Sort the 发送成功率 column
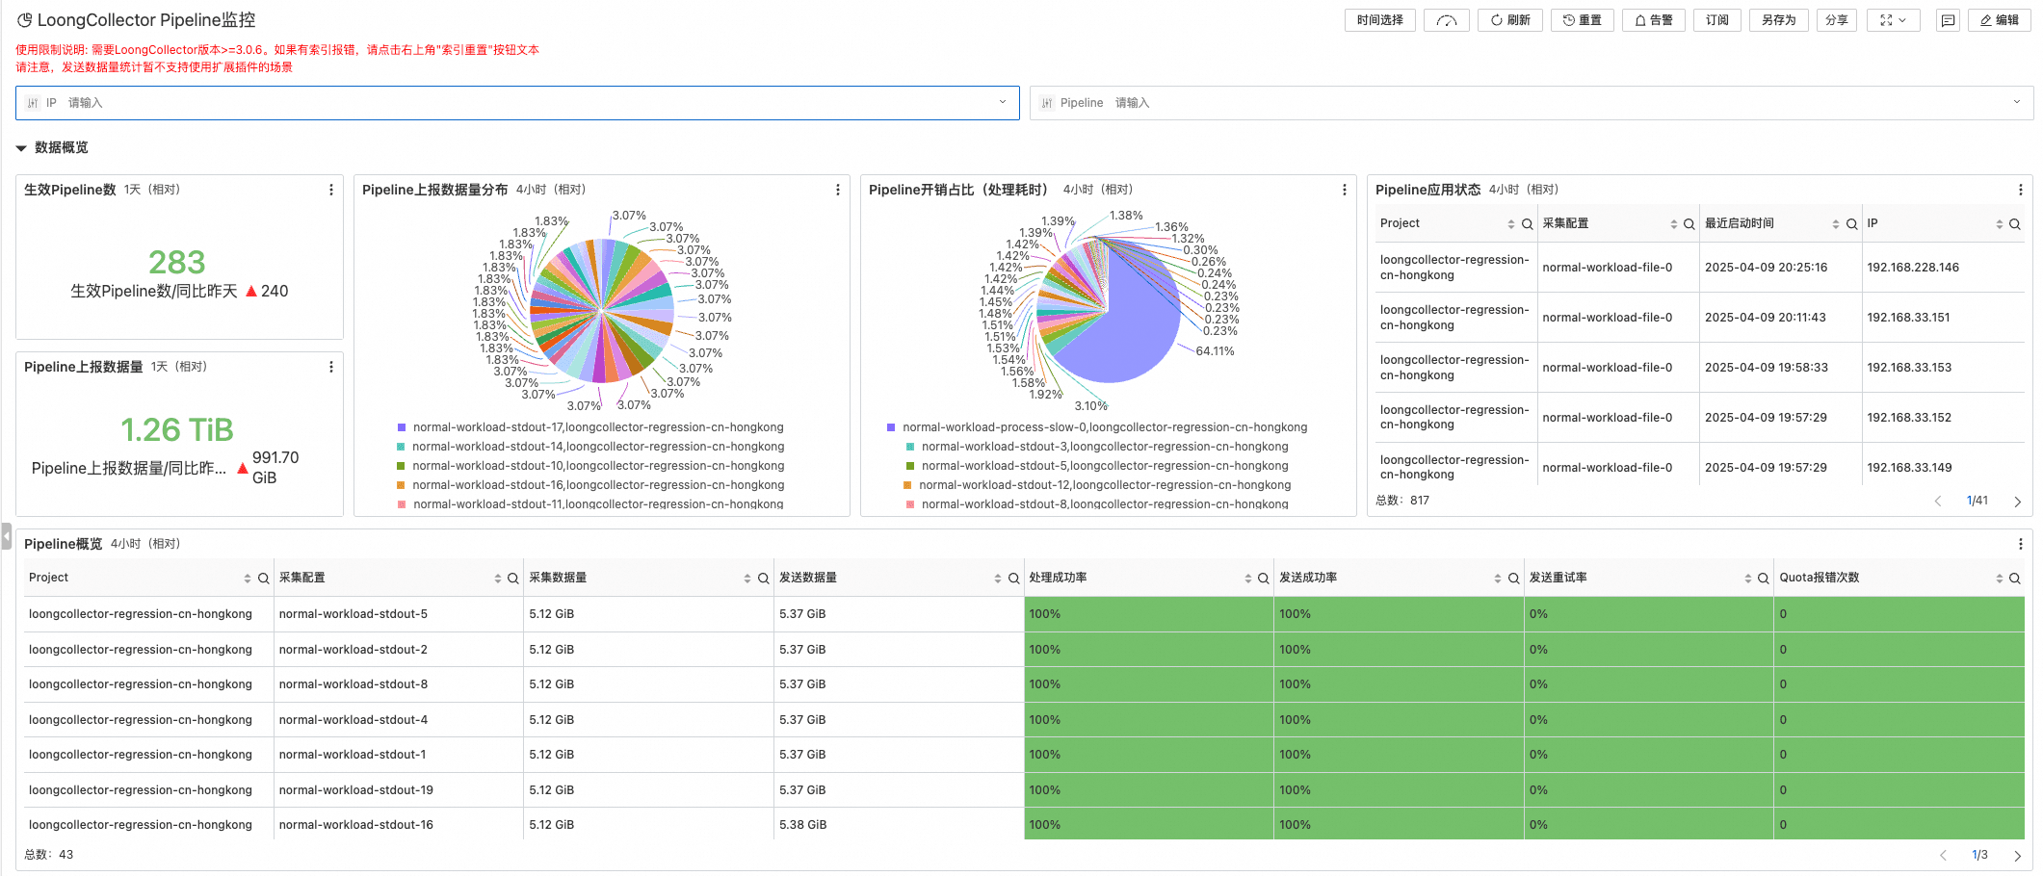The width and height of the screenshot is (2043, 876). pos(1497,579)
